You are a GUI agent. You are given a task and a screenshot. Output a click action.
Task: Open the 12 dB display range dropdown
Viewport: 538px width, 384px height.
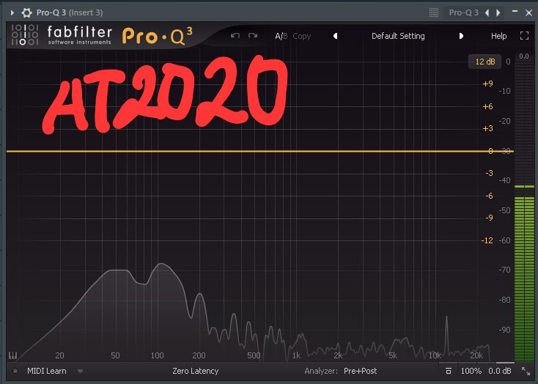(x=484, y=62)
